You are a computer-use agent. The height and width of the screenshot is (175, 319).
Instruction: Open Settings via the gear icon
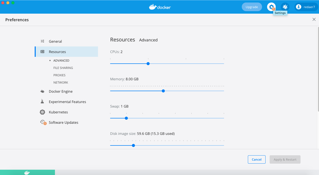tap(271, 7)
